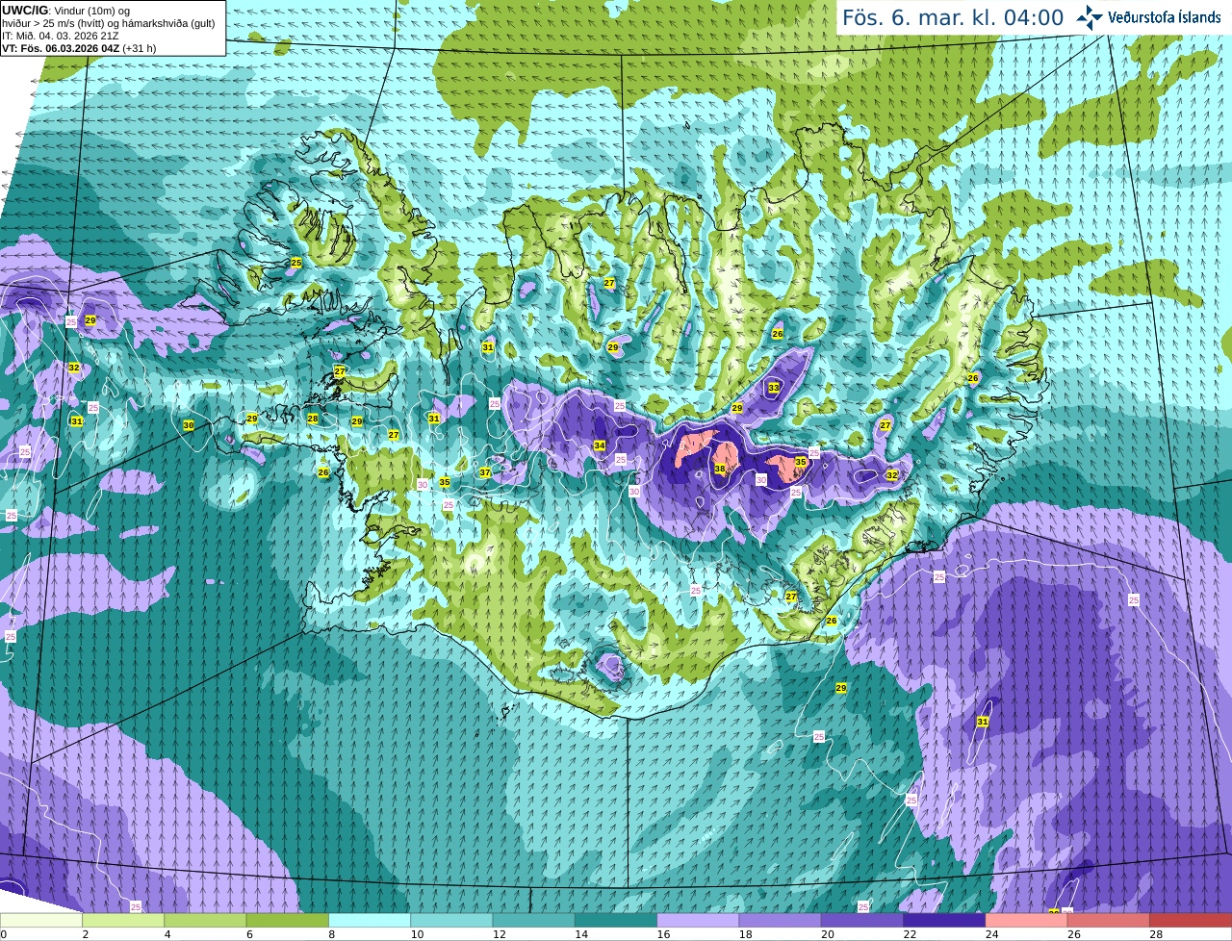Click the hviður > 25 m/s description line
Image resolution: width=1232 pixels, height=941 pixels.
point(109,23)
